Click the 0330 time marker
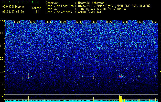 [155, 22]
